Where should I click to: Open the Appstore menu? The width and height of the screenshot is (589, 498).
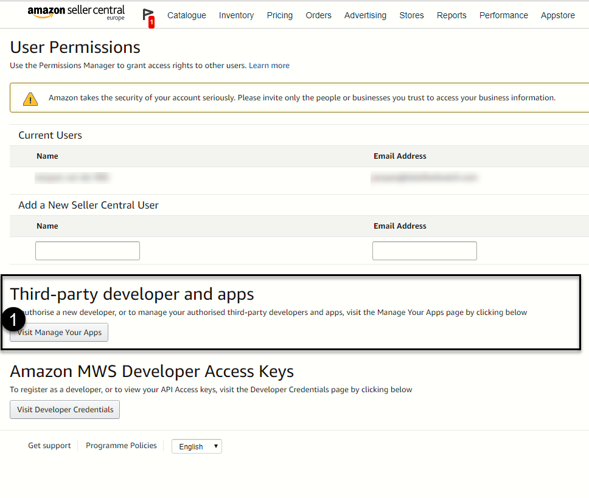click(x=558, y=15)
